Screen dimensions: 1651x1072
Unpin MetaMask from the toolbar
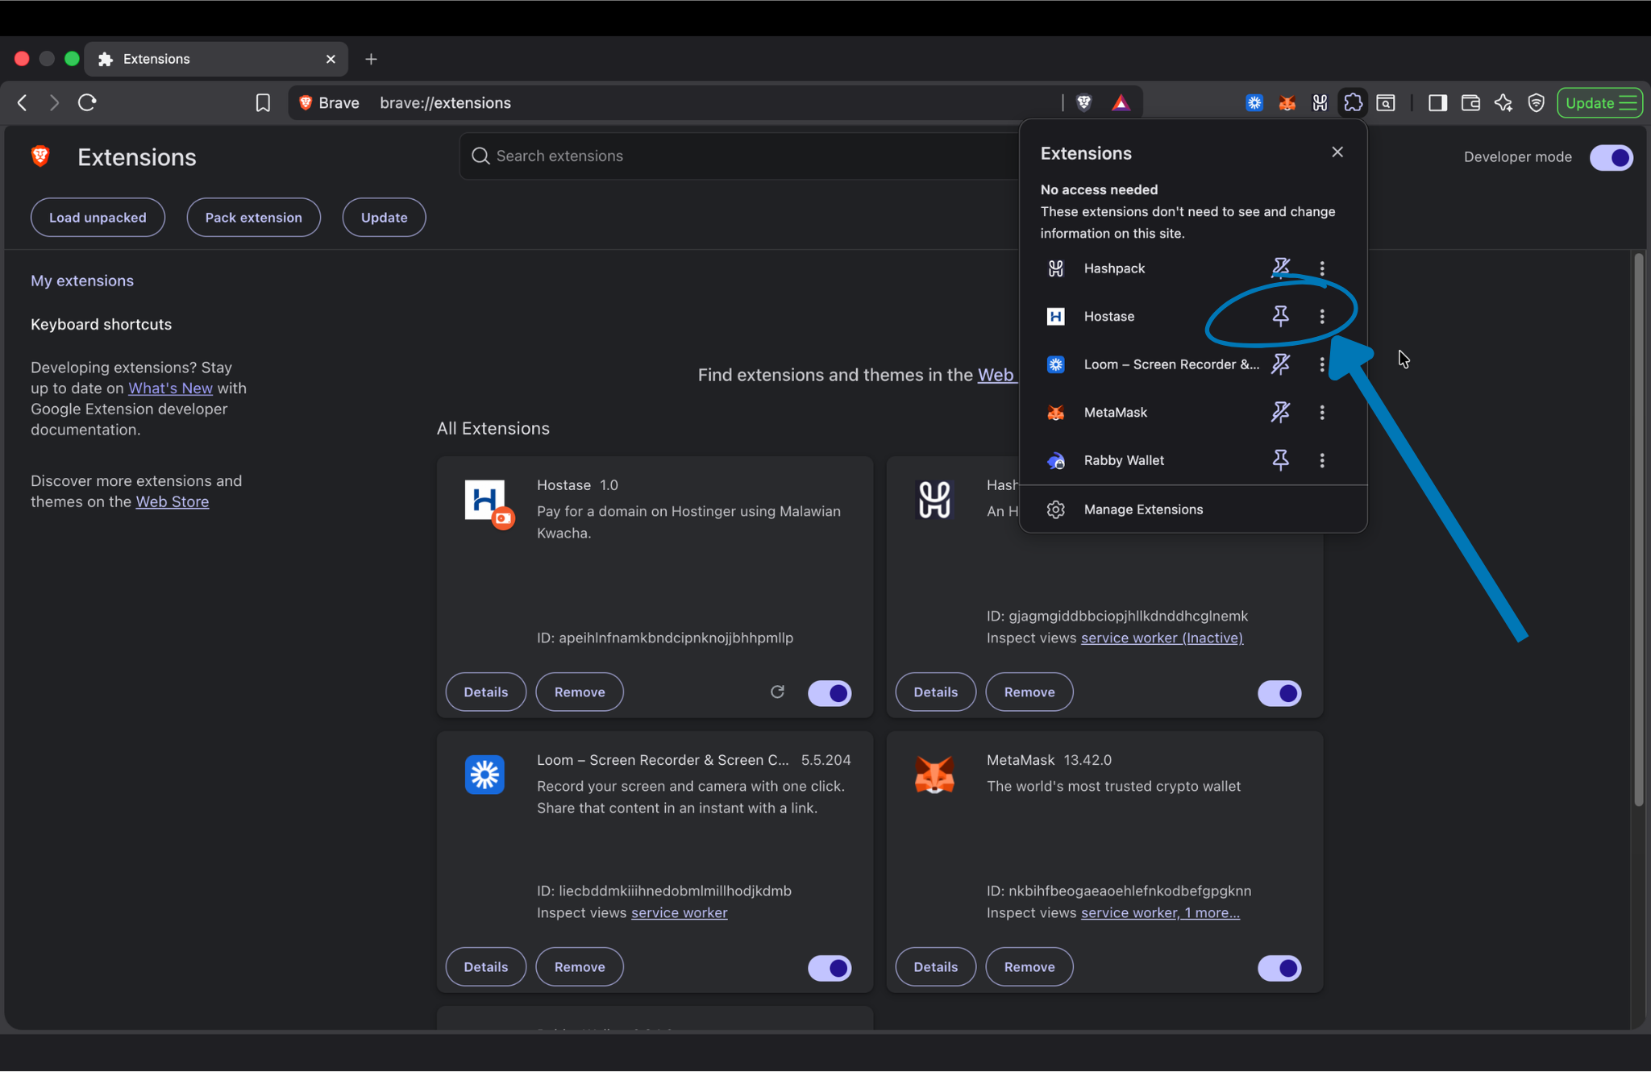click(x=1281, y=412)
